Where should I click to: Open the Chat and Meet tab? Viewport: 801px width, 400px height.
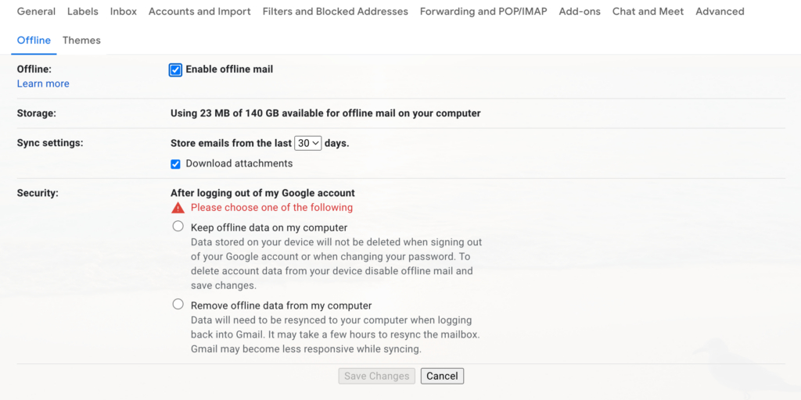[648, 11]
